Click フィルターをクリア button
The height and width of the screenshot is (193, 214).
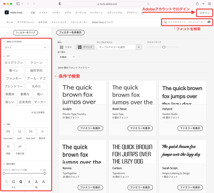(25, 33)
